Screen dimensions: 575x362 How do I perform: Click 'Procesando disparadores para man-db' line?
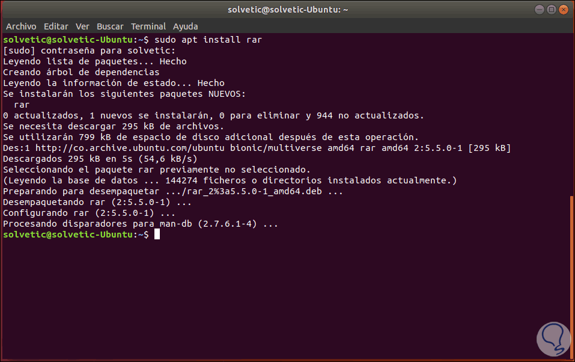(141, 224)
